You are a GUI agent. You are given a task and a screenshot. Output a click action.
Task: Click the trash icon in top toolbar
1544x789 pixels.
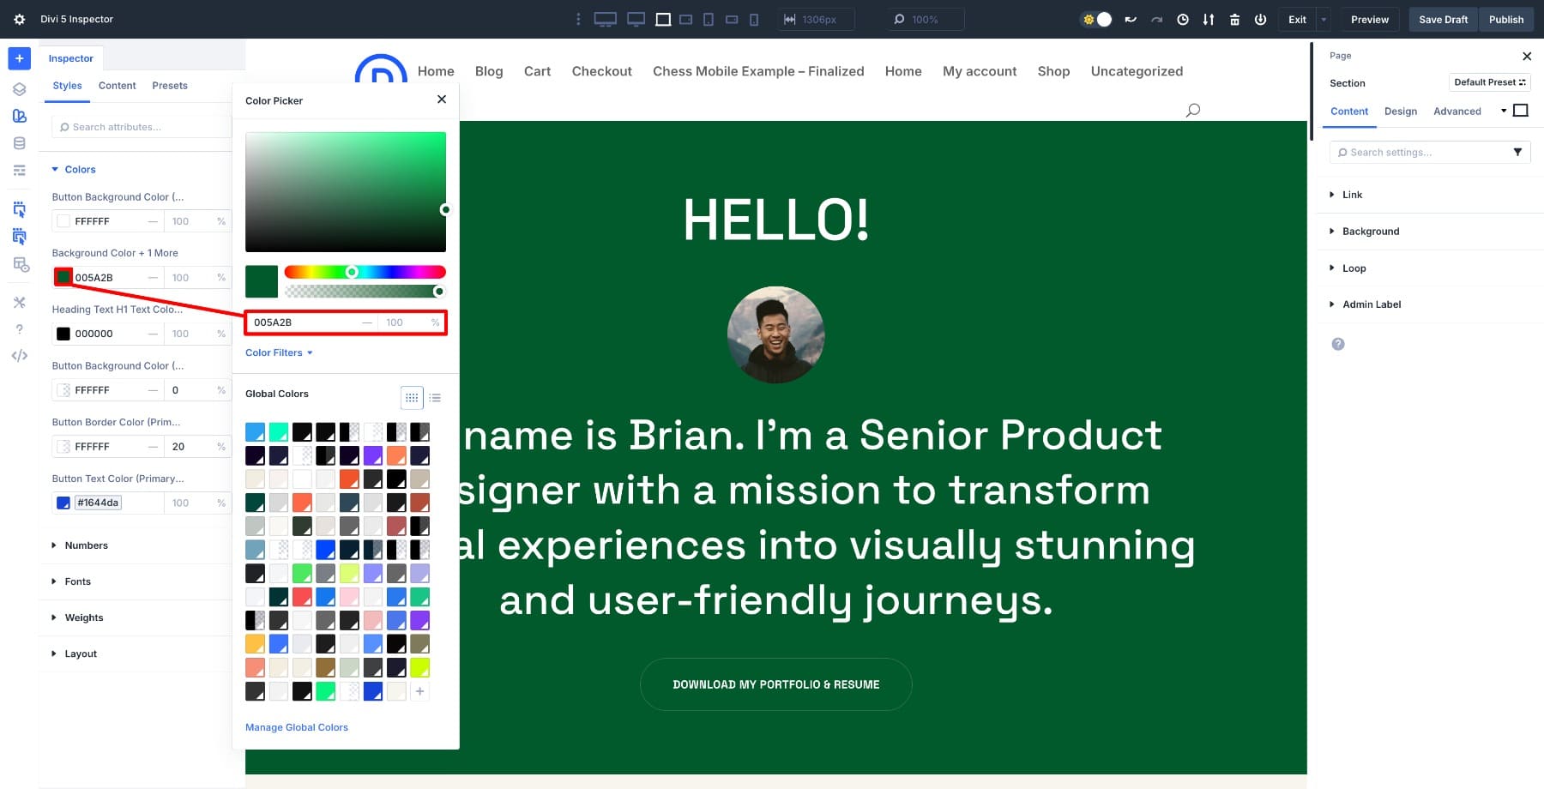(1234, 19)
